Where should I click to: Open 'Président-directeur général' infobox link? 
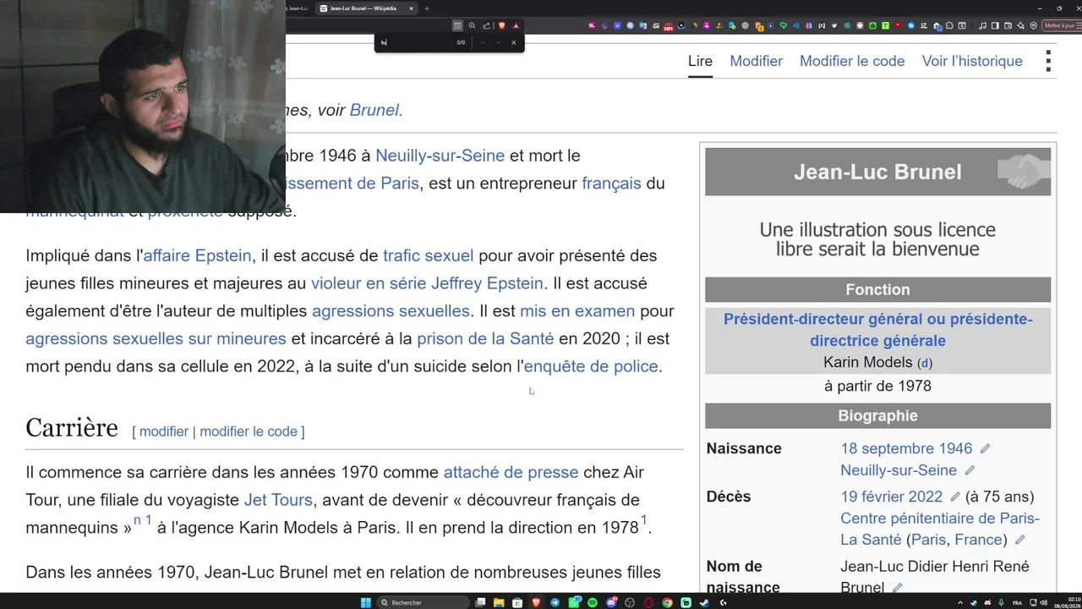point(877,330)
